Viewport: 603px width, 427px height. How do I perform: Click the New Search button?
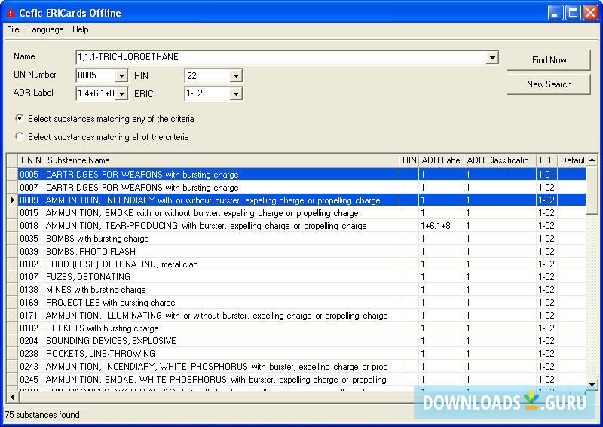(x=549, y=84)
